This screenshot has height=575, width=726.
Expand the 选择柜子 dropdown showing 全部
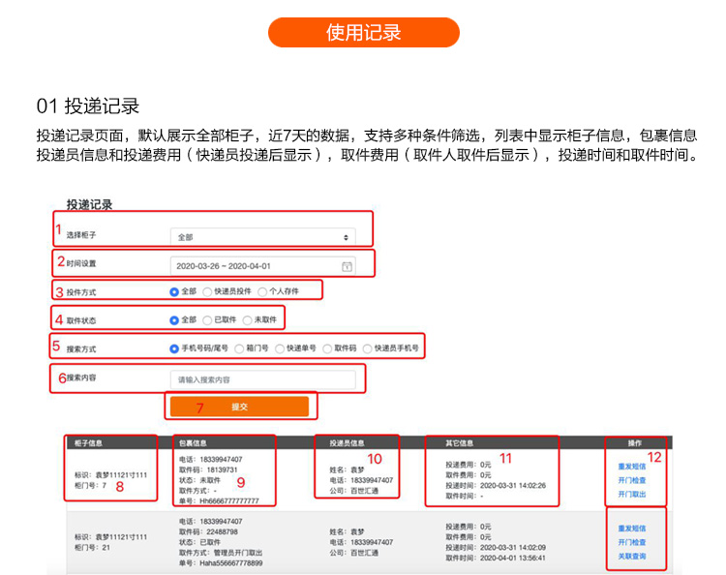coord(263,236)
